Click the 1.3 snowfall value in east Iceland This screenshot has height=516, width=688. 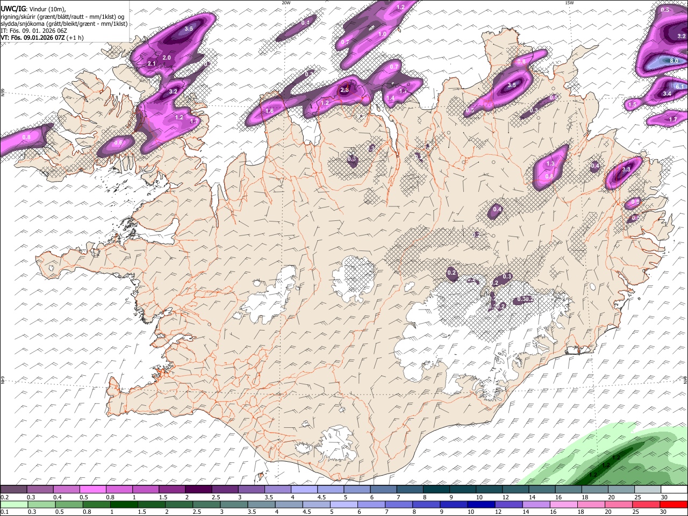click(x=550, y=164)
